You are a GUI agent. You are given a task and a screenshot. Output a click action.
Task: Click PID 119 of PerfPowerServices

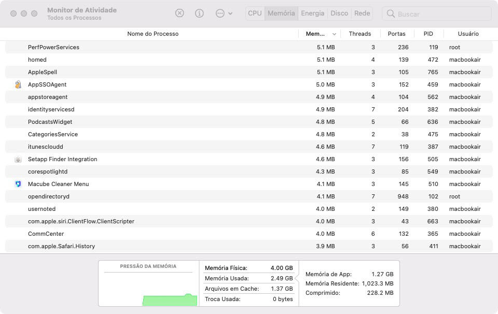(x=434, y=47)
